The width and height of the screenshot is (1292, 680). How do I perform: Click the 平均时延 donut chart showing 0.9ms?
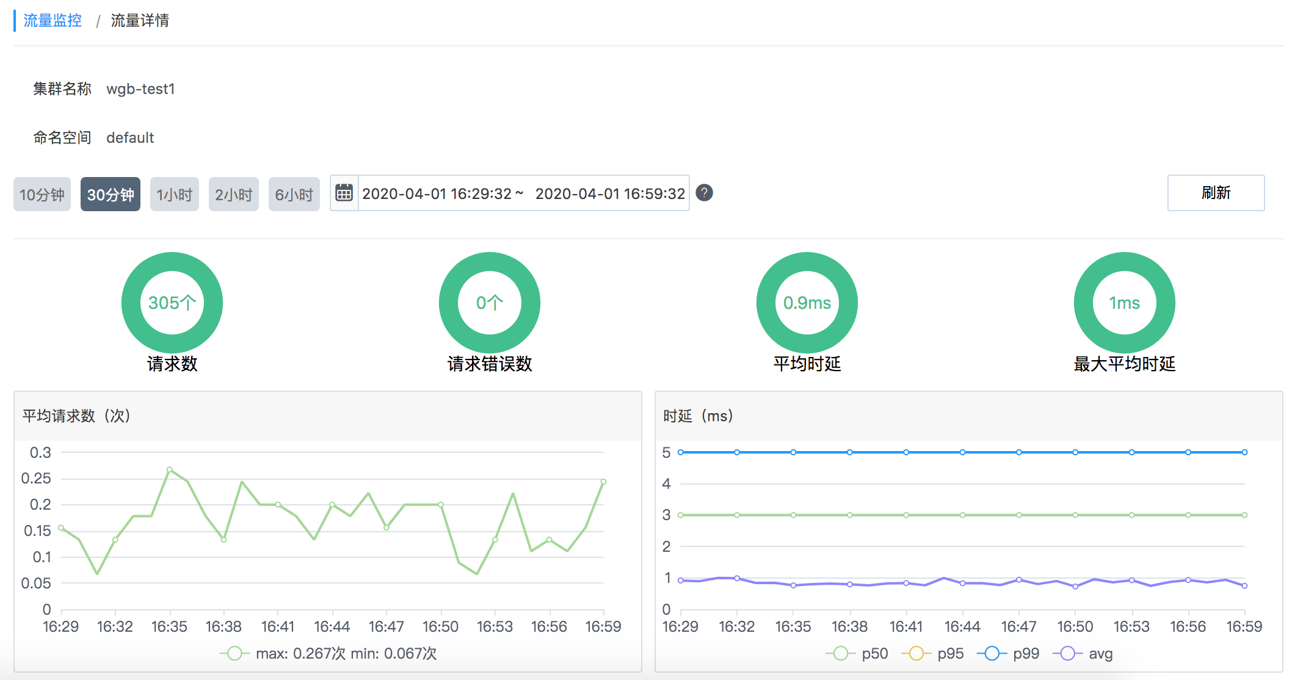(x=807, y=302)
